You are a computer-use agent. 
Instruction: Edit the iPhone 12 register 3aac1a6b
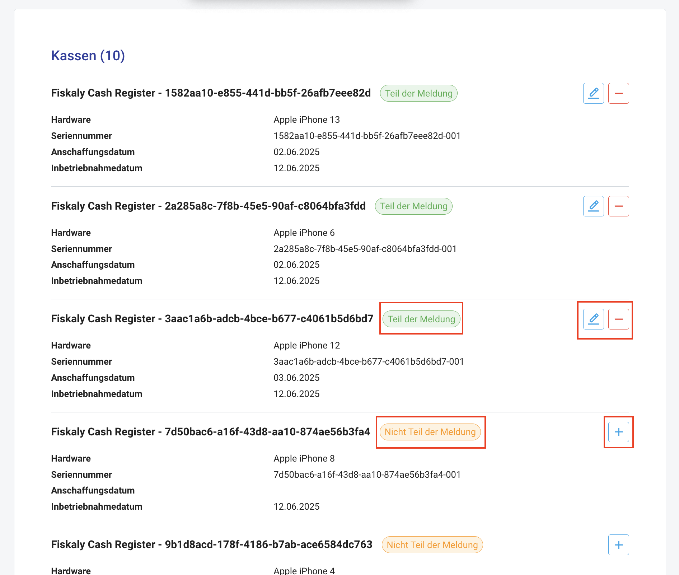[x=593, y=319]
